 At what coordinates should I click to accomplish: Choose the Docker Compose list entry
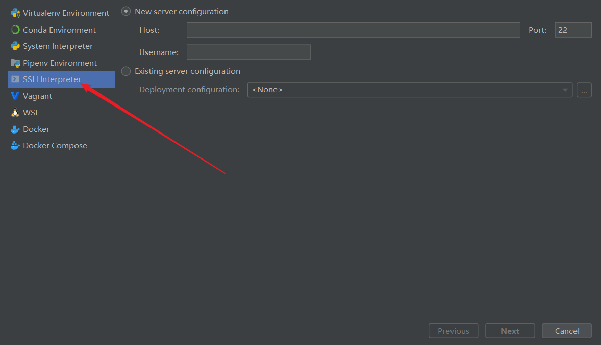55,146
